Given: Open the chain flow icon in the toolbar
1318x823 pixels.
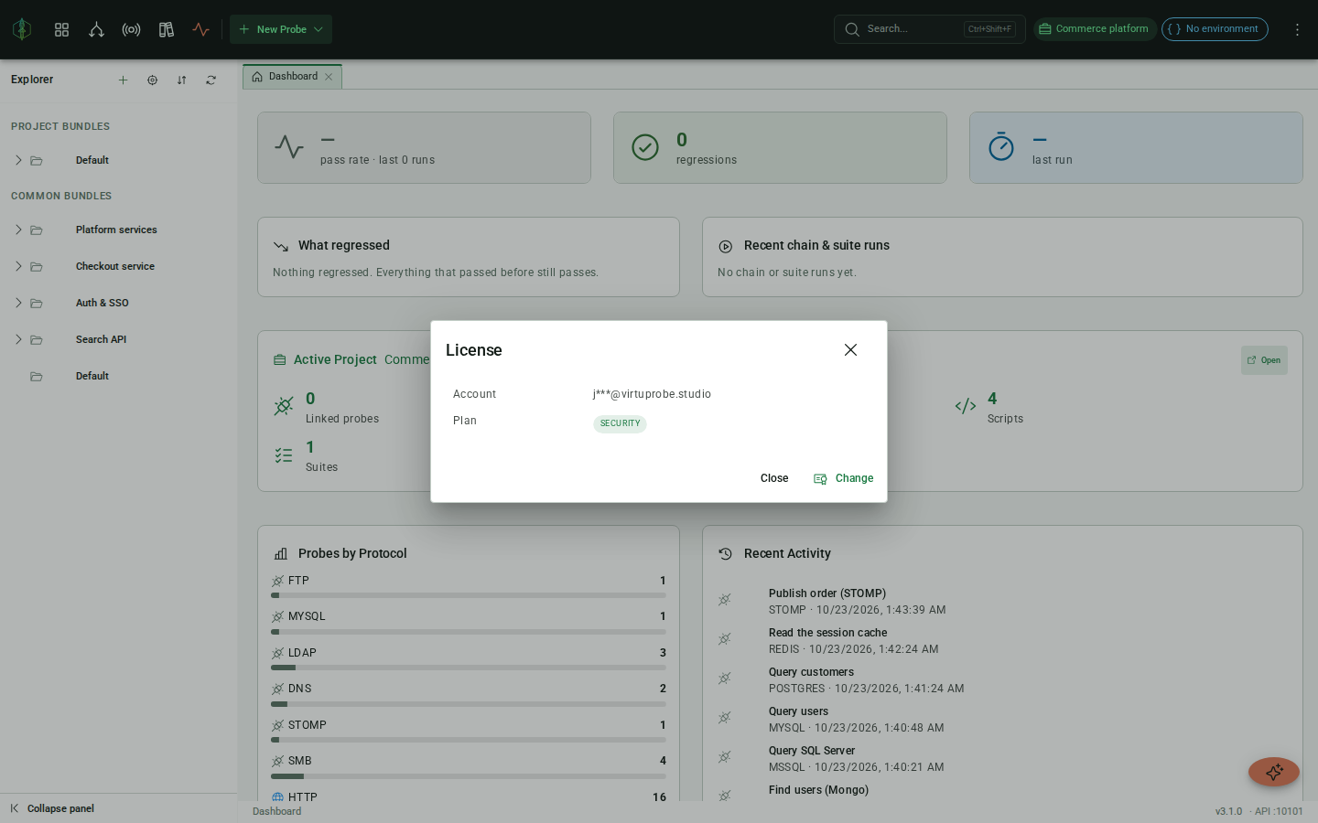Looking at the screenshot, I should [96, 29].
